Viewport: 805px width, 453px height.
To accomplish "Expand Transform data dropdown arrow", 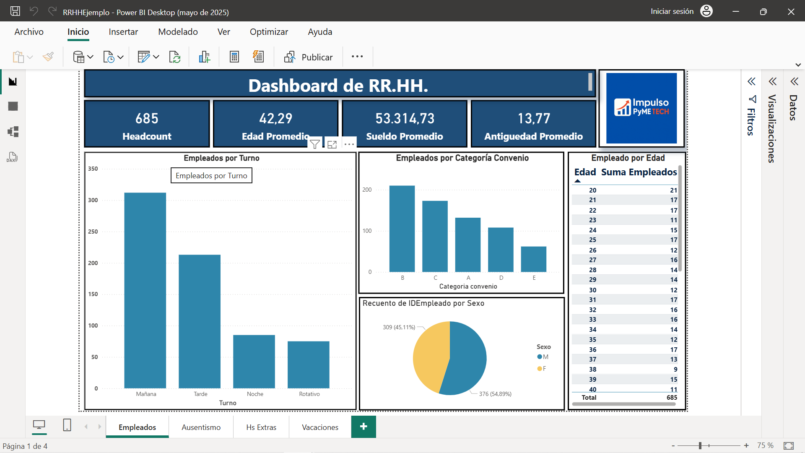I will pyautogui.click(x=156, y=57).
